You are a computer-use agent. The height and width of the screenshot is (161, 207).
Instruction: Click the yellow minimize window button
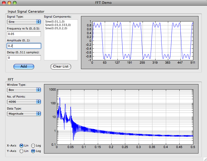pos(9,3)
